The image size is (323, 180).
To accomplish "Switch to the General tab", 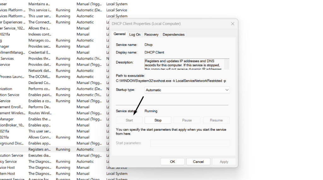I will [120, 34].
